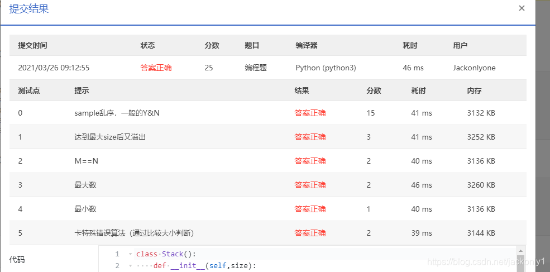Collapse the class Stack code fold arrow

pyautogui.click(x=131, y=254)
